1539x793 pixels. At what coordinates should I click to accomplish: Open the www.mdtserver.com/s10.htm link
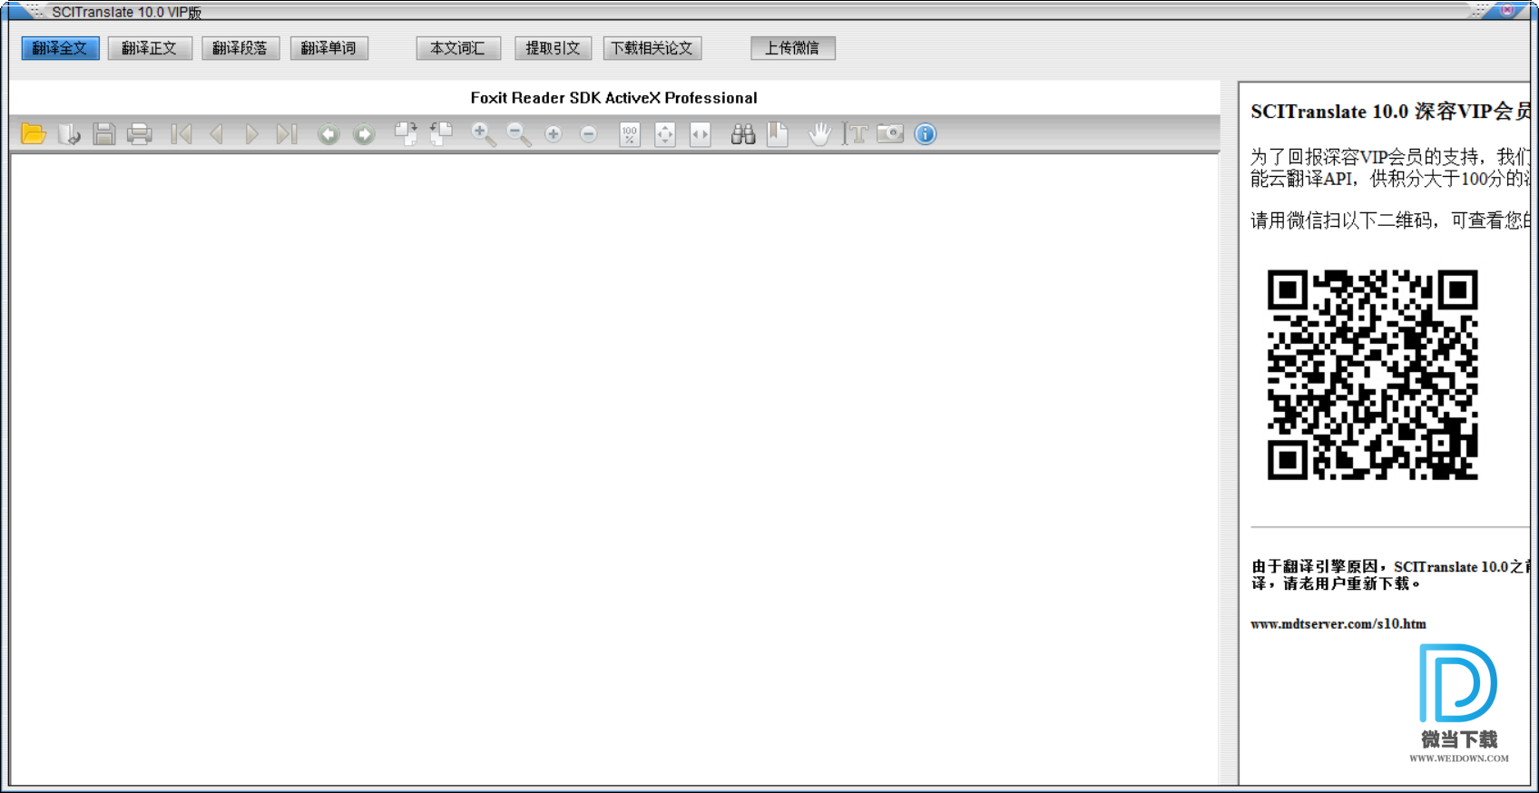1338,624
